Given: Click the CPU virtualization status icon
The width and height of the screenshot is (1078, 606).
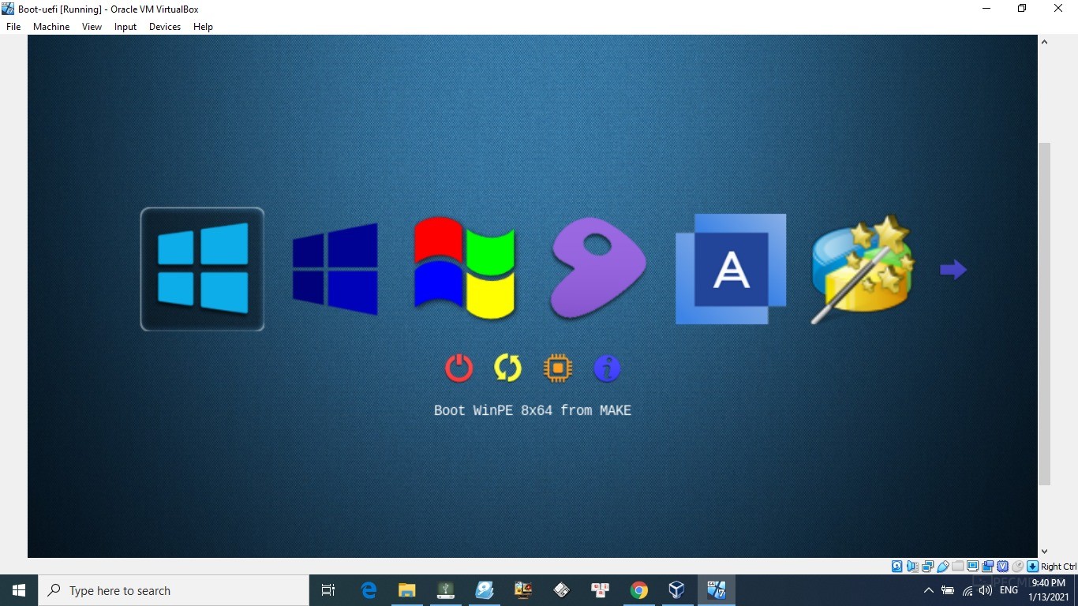Looking at the screenshot, I should click(x=1002, y=567).
